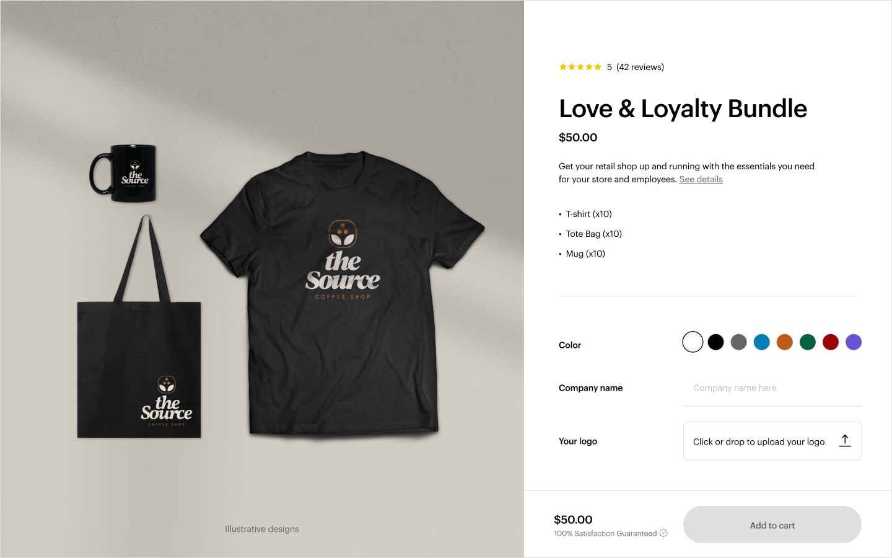Select the dark green color swatch
The image size is (892, 558).
click(807, 342)
